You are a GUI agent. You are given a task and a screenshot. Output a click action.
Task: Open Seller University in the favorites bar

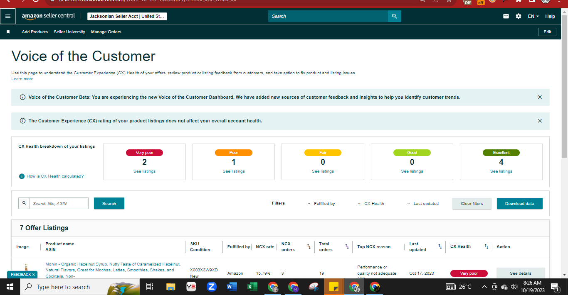[x=69, y=32]
